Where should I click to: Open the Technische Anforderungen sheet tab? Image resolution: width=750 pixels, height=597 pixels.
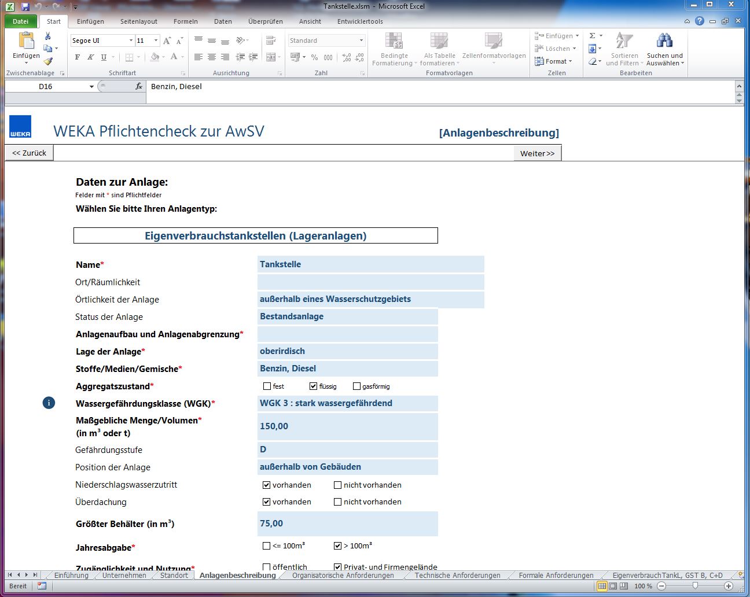457,575
